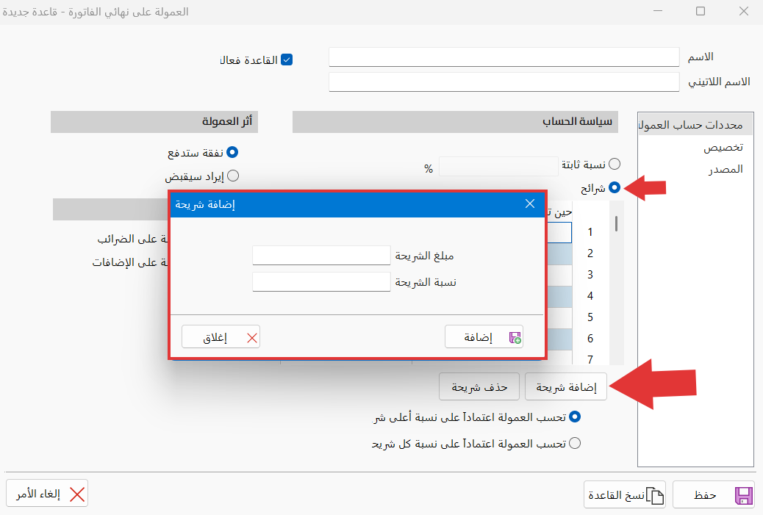Screen dimensions: 763x515
Task: Click the tiers grid vertical scrollbar thumb
Action: (616, 223)
